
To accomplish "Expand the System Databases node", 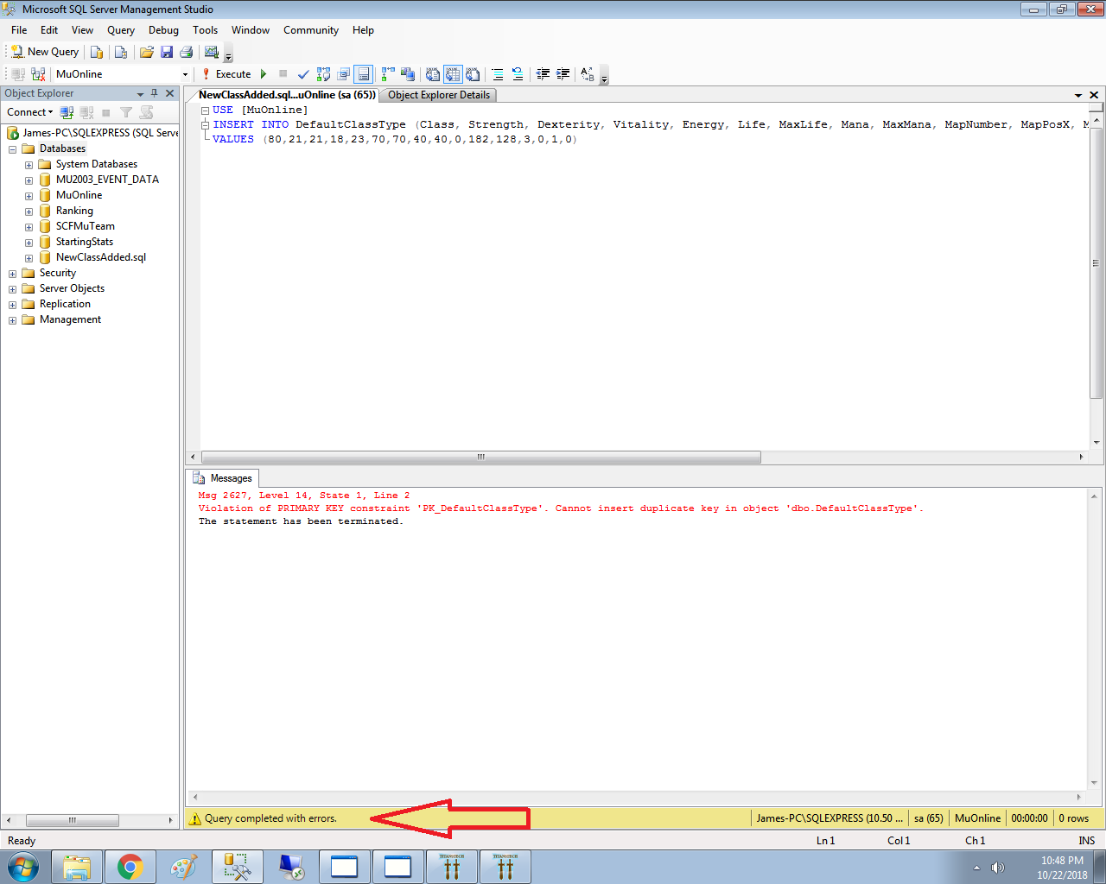I will click(x=29, y=165).
